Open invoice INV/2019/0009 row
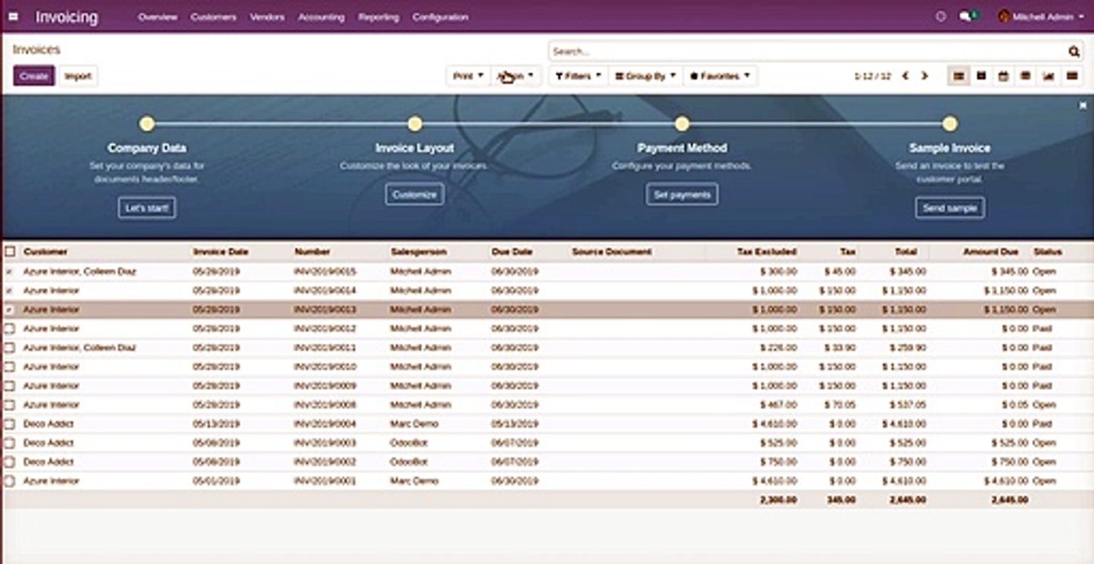Screen dimensions: 1094x564 547,386
